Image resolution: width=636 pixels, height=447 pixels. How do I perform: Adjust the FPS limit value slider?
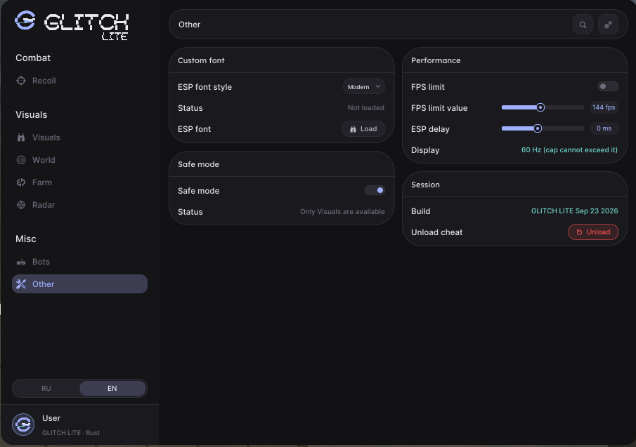[543, 107]
